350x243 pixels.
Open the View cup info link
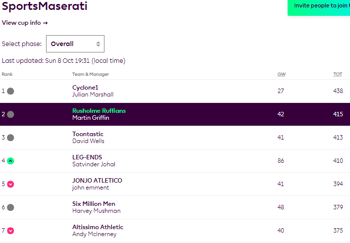pos(25,23)
